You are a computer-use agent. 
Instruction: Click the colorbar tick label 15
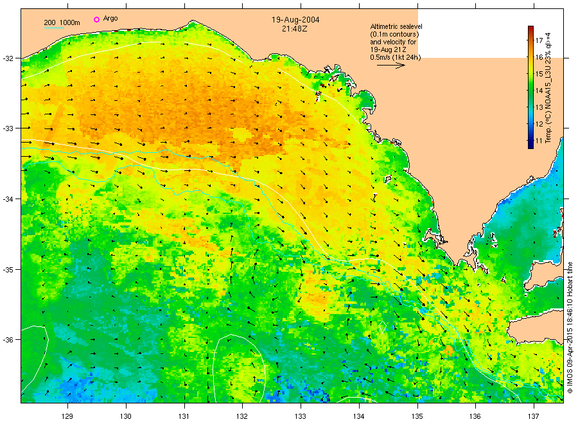click(539, 74)
